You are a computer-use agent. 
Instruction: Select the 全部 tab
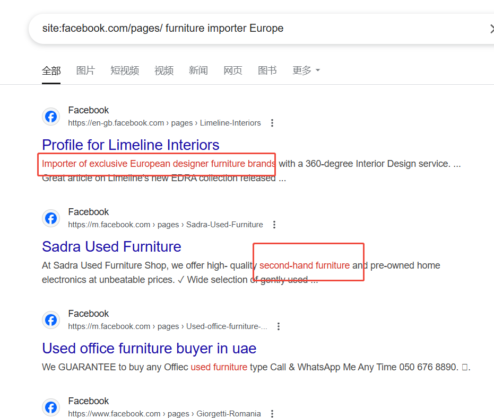click(51, 70)
